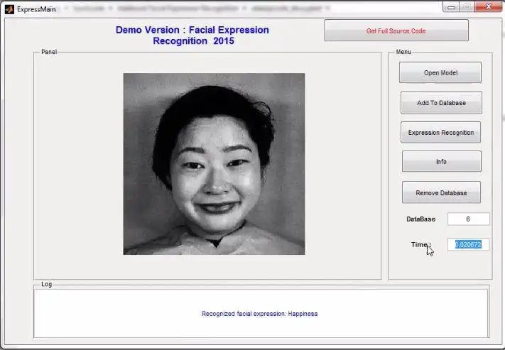
Task: Click Add To Database button
Action: (x=441, y=103)
